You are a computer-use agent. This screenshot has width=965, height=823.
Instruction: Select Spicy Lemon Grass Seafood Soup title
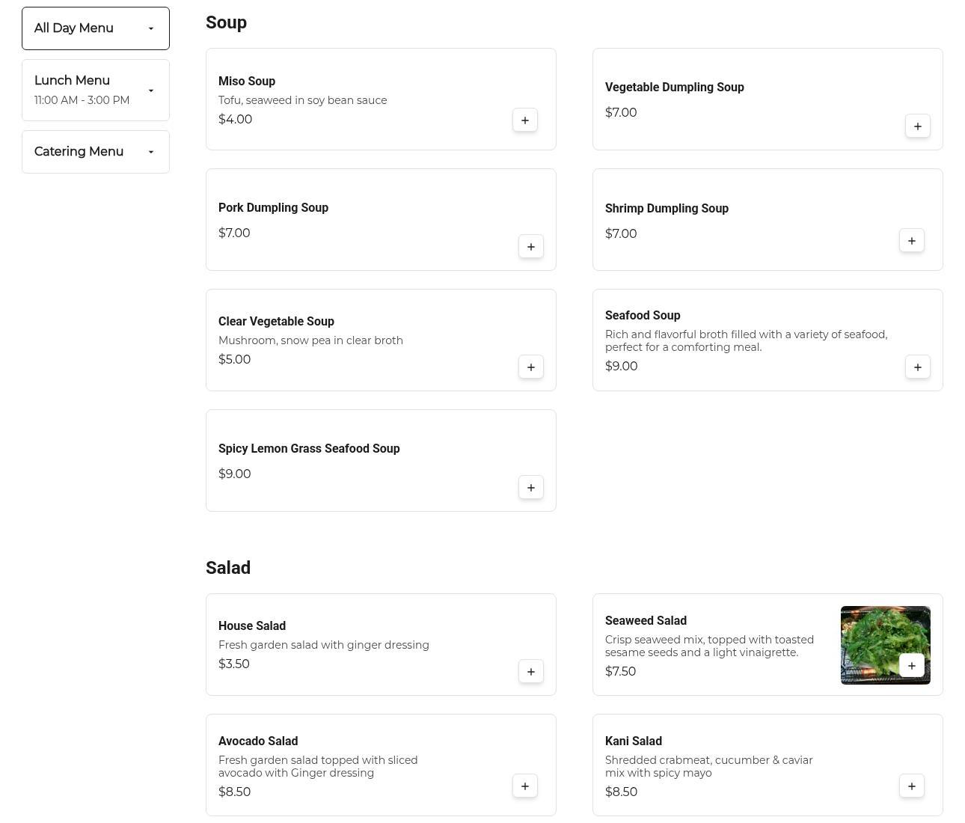coord(309,448)
